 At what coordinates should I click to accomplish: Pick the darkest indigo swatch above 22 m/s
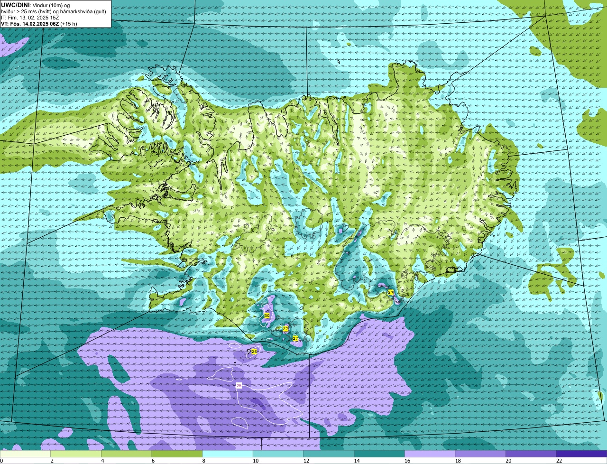[x=581, y=454]
